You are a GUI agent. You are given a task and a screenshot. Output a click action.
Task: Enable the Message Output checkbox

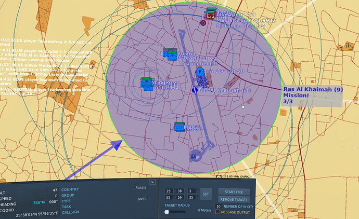coord(217,212)
